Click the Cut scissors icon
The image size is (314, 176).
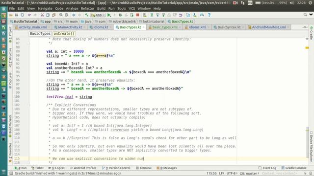tap(42, 15)
